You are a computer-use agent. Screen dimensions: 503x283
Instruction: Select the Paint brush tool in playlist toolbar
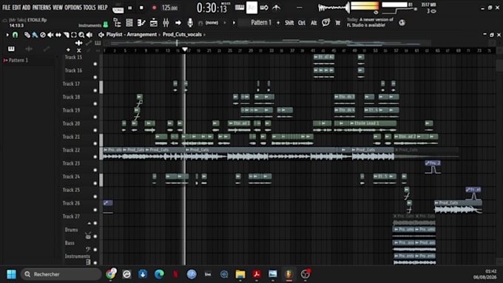click(35, 35)
